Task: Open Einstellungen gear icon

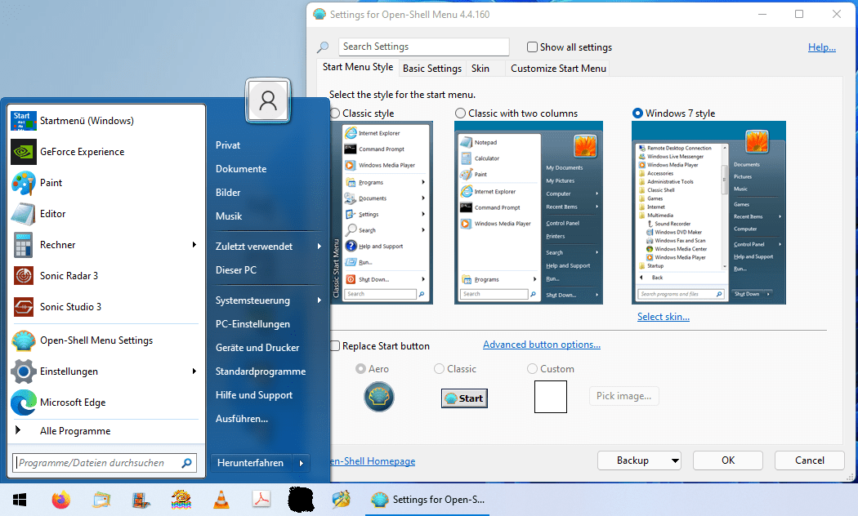Action: [x=24, y=371]
